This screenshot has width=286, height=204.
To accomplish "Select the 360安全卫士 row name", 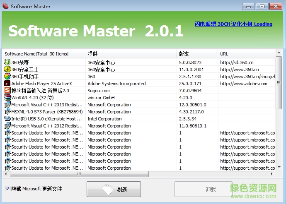I will coord(25,70).
